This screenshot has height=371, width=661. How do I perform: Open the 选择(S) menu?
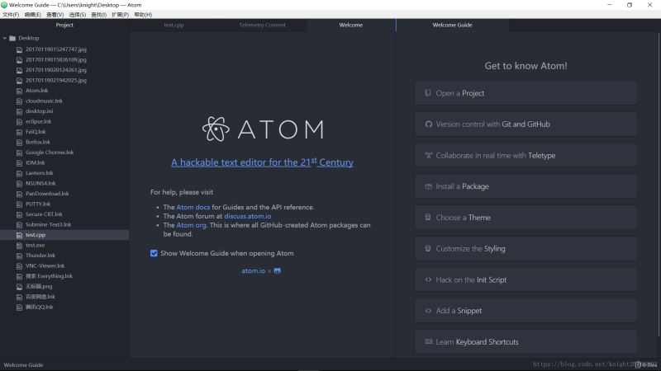[x=78, y=15]
